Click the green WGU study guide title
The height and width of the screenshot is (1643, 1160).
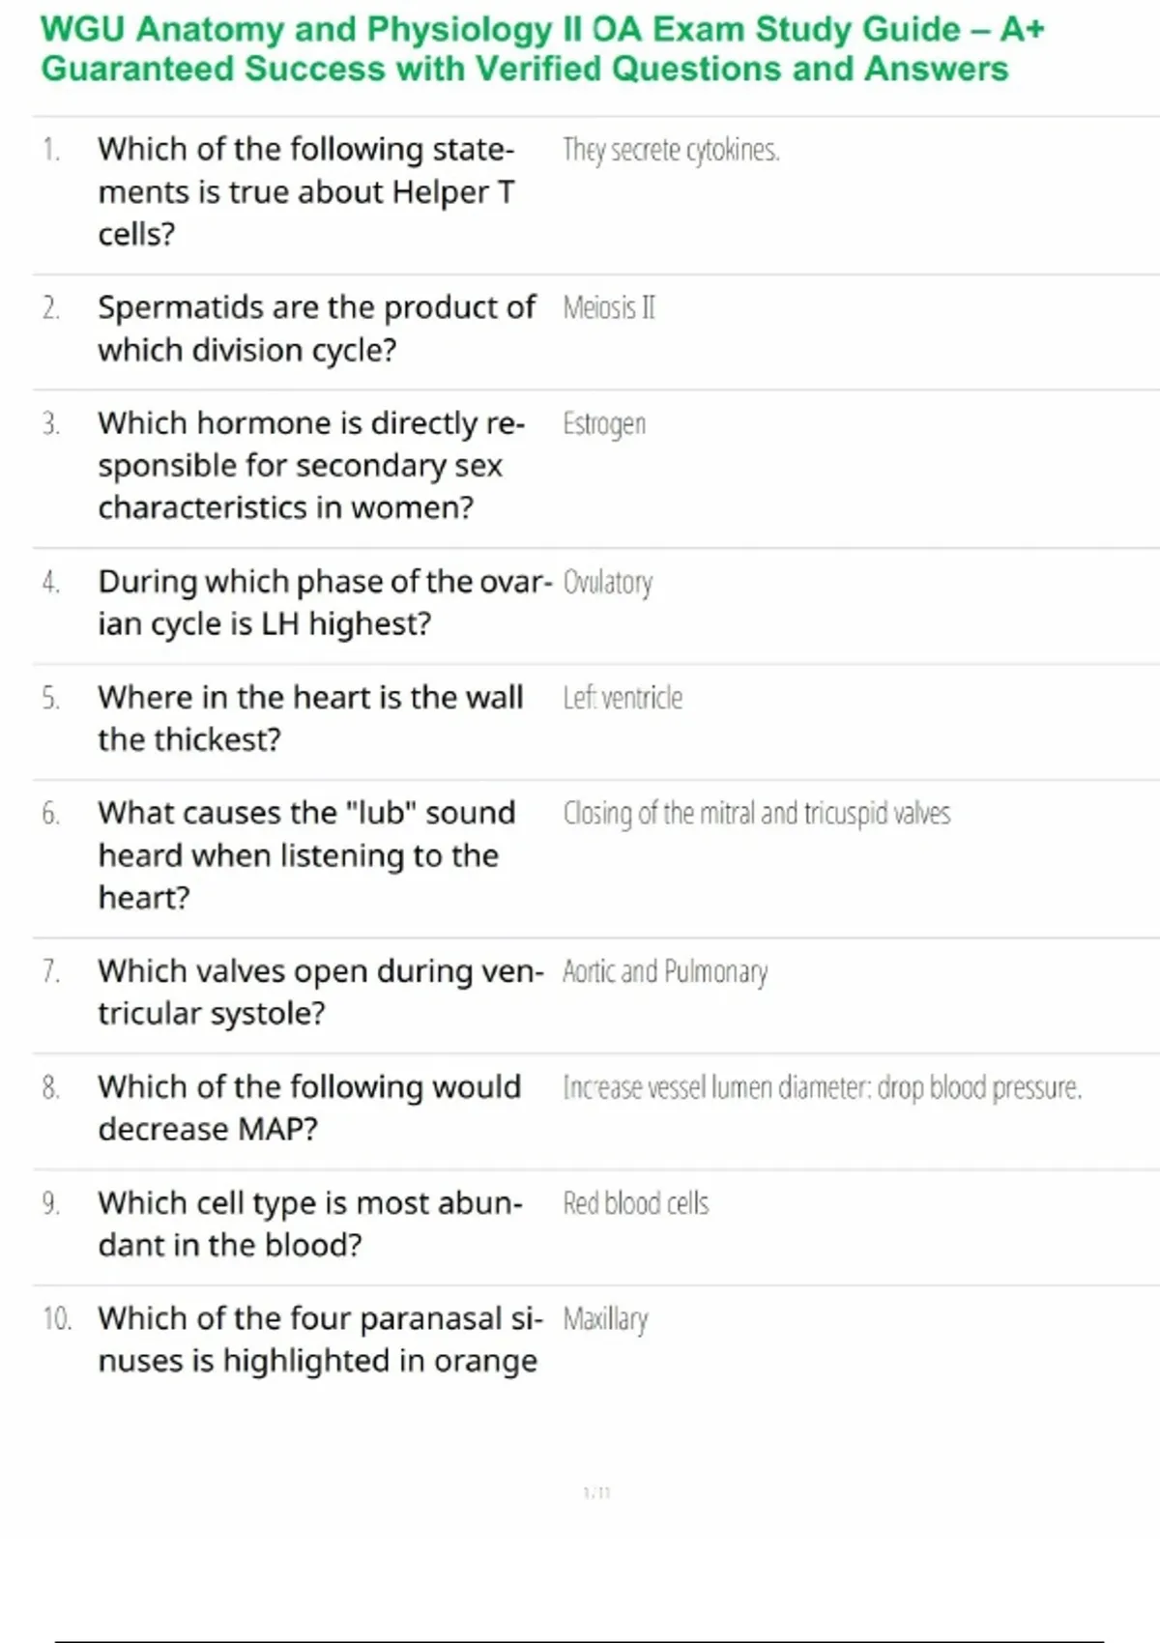[541, 49]
